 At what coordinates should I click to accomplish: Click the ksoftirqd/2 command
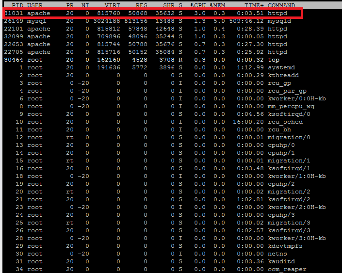(x=289, y=199)
